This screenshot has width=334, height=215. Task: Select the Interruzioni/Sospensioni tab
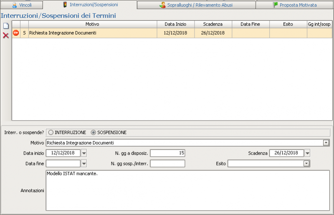coord(90,5)
